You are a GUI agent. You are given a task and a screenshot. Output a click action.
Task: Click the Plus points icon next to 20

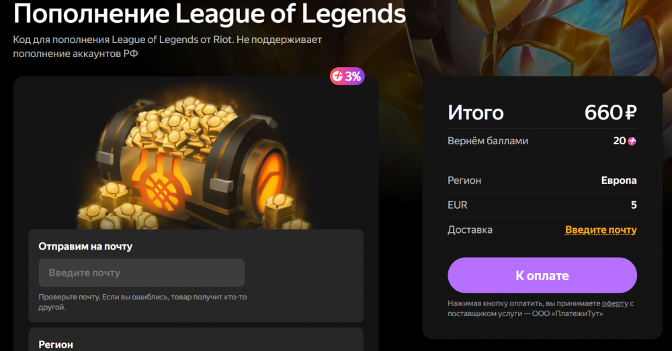(x=632, y=141)
